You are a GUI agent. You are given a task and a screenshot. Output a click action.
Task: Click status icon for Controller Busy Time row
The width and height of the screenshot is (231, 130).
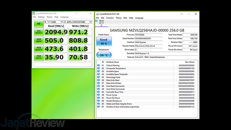click(x=98, y=92)
